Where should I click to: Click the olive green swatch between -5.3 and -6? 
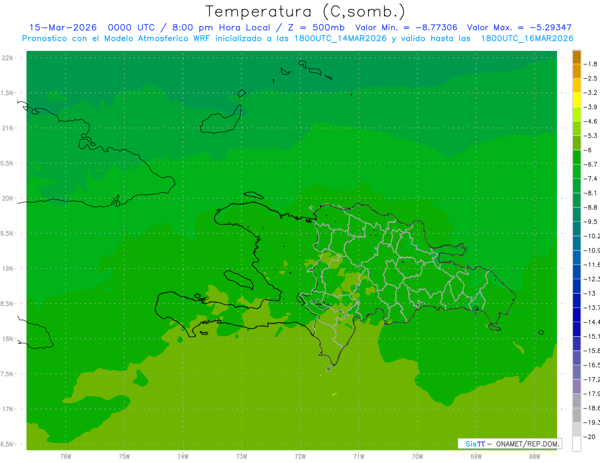coord(576,143)
